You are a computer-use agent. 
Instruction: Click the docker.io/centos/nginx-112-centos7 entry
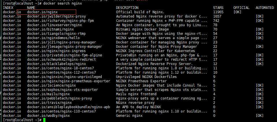pyautogui.click(x=62, y=73)
